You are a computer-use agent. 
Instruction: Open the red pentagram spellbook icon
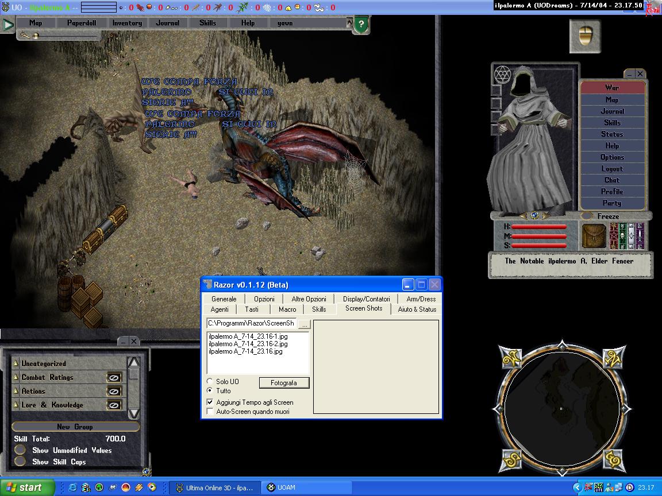(x=614, y=236)
